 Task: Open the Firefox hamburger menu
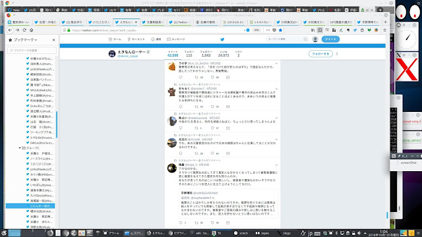(385, 30)
